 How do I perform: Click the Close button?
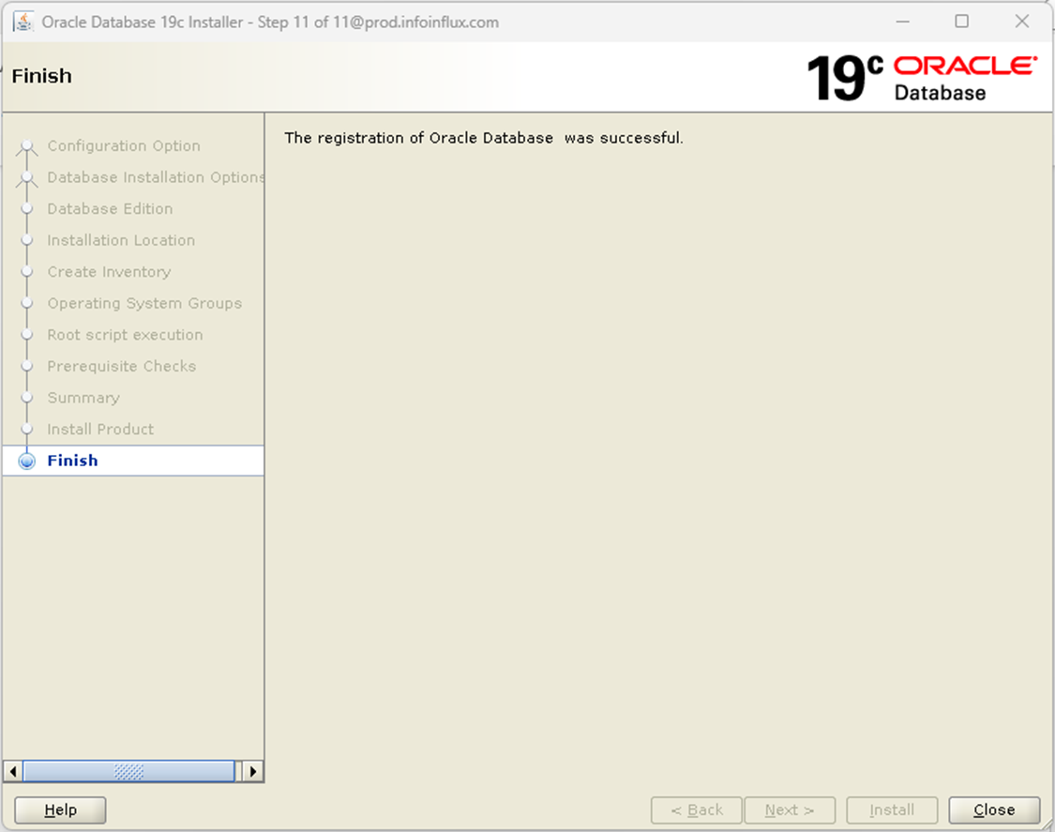(x=993, y=809)
